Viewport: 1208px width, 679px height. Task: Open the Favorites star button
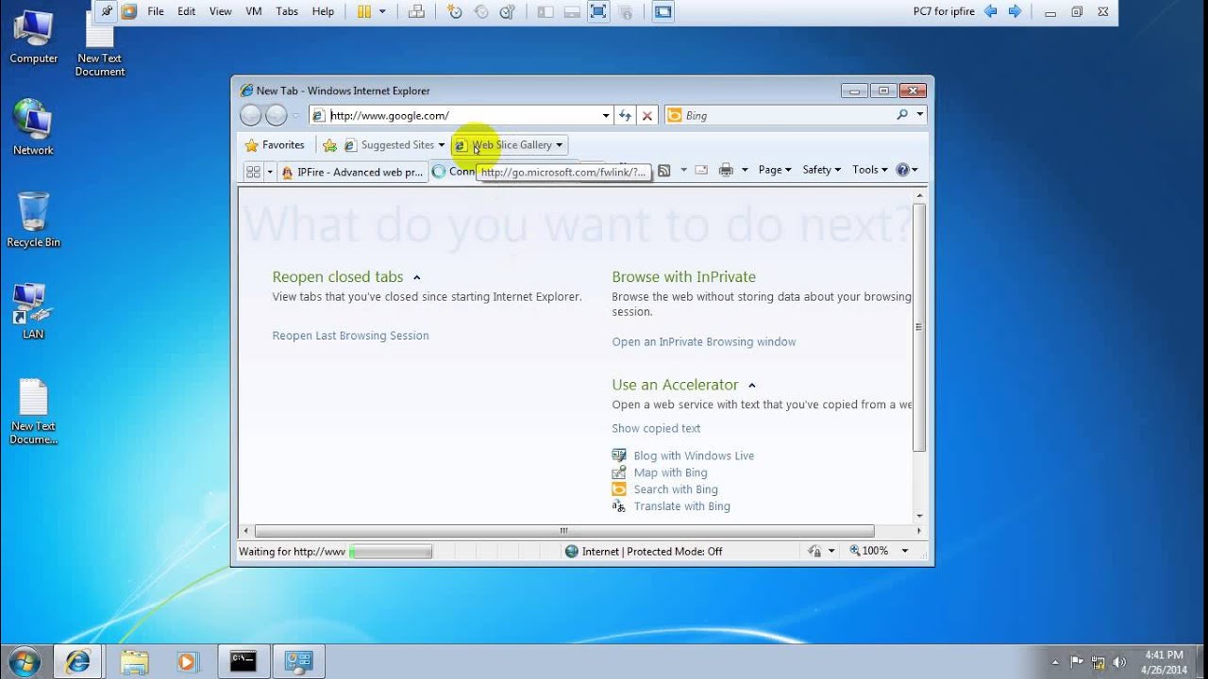[275, 145]
